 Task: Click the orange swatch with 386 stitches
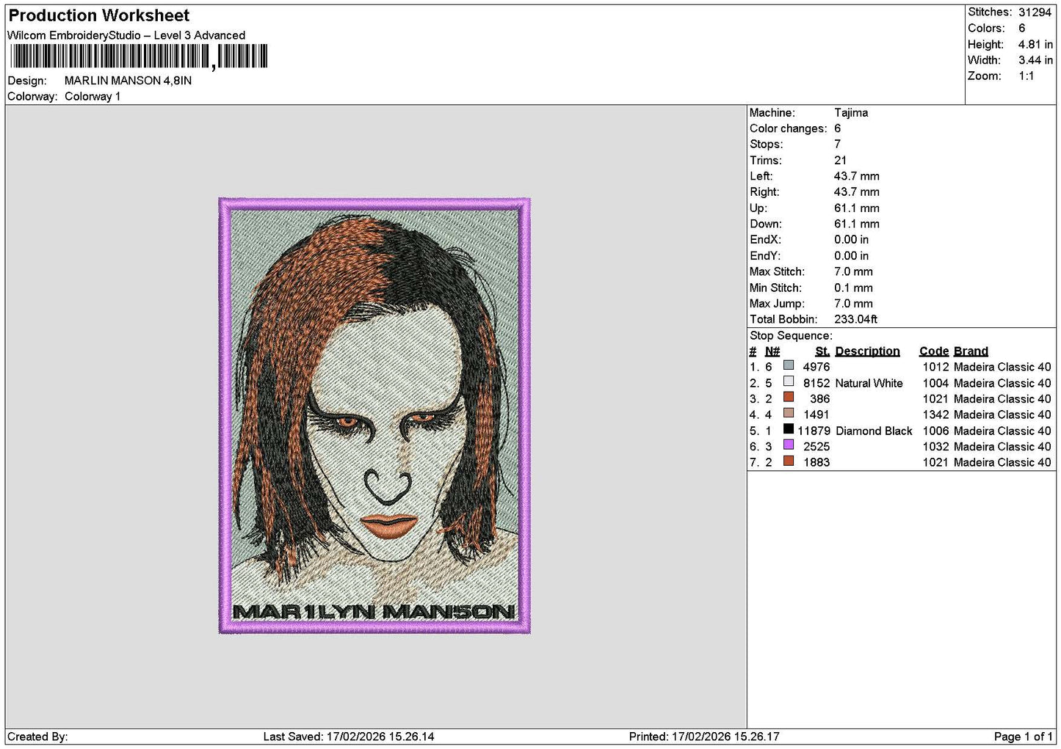click(x=789, y=398)
